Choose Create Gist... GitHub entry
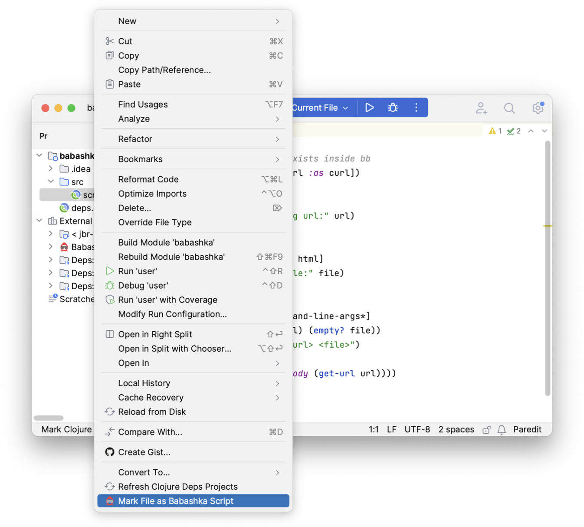 pos(193,452)
